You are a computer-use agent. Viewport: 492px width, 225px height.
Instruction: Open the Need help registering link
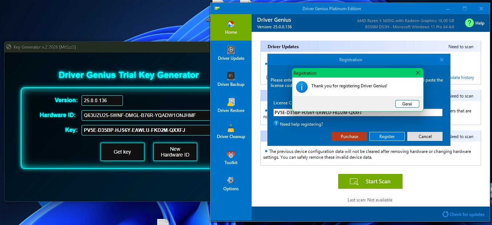pyautogui.click(x=301, y=124)
